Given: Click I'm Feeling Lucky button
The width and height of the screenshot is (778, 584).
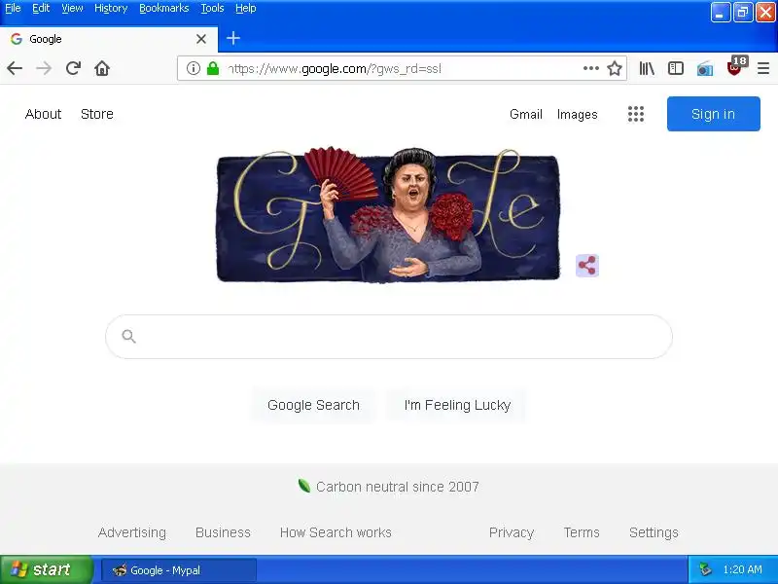Looking at the screenshot, I should 457,405.
